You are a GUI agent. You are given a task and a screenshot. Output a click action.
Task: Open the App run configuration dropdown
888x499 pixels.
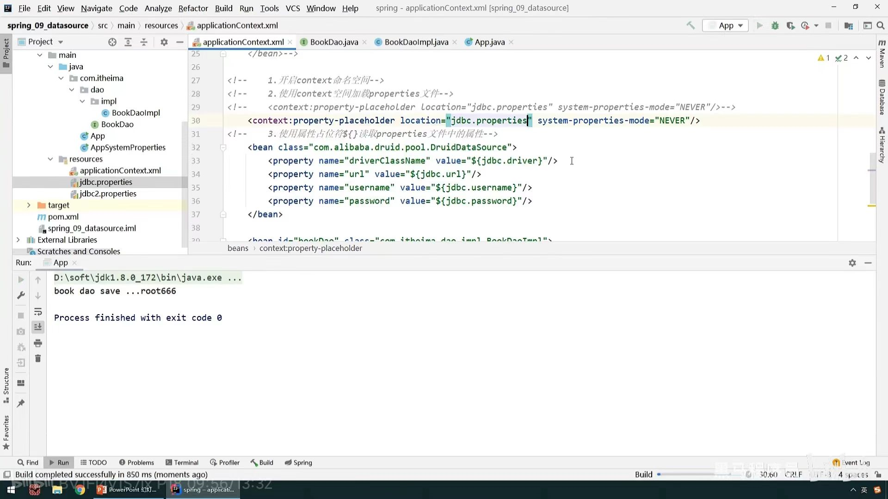click(x=726, y=25)
